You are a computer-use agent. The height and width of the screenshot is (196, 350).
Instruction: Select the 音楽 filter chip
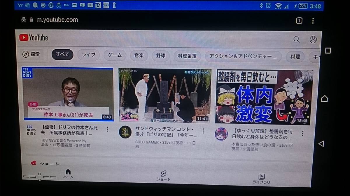(x=139, y=55)
